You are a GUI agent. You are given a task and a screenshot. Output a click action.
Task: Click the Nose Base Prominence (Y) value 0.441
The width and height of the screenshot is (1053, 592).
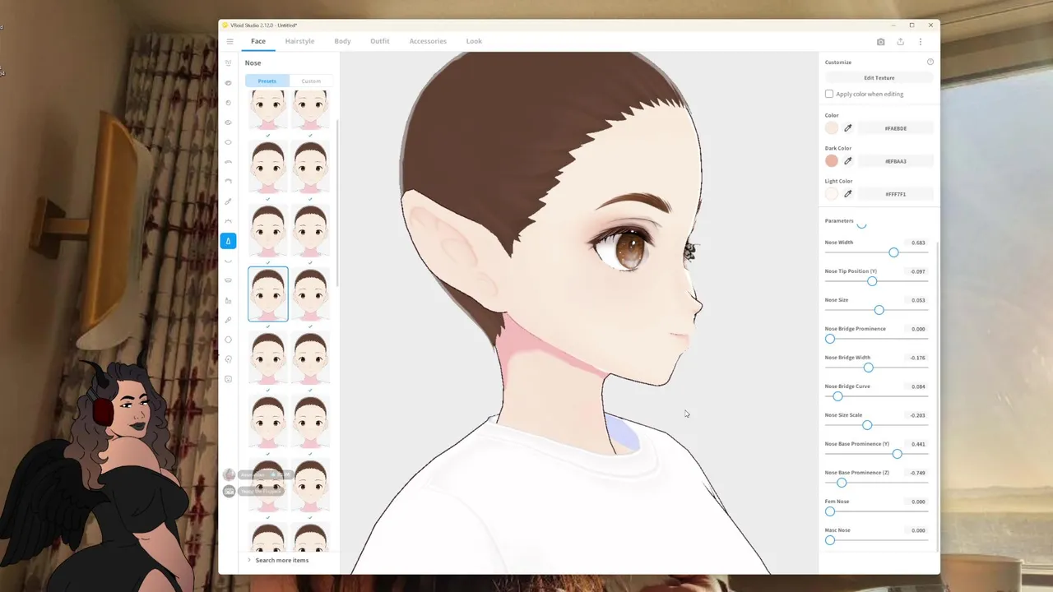918,444
